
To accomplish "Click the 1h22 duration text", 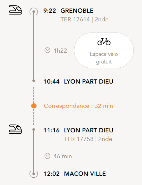I will click(x=60, y=51).
